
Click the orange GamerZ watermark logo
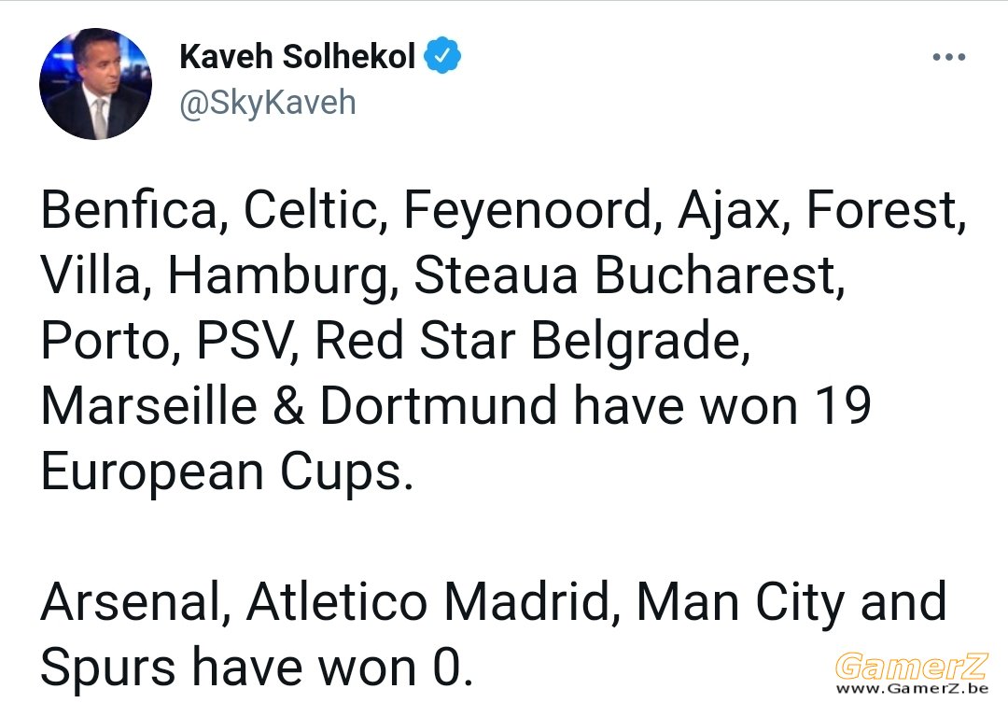click(911, 666)
